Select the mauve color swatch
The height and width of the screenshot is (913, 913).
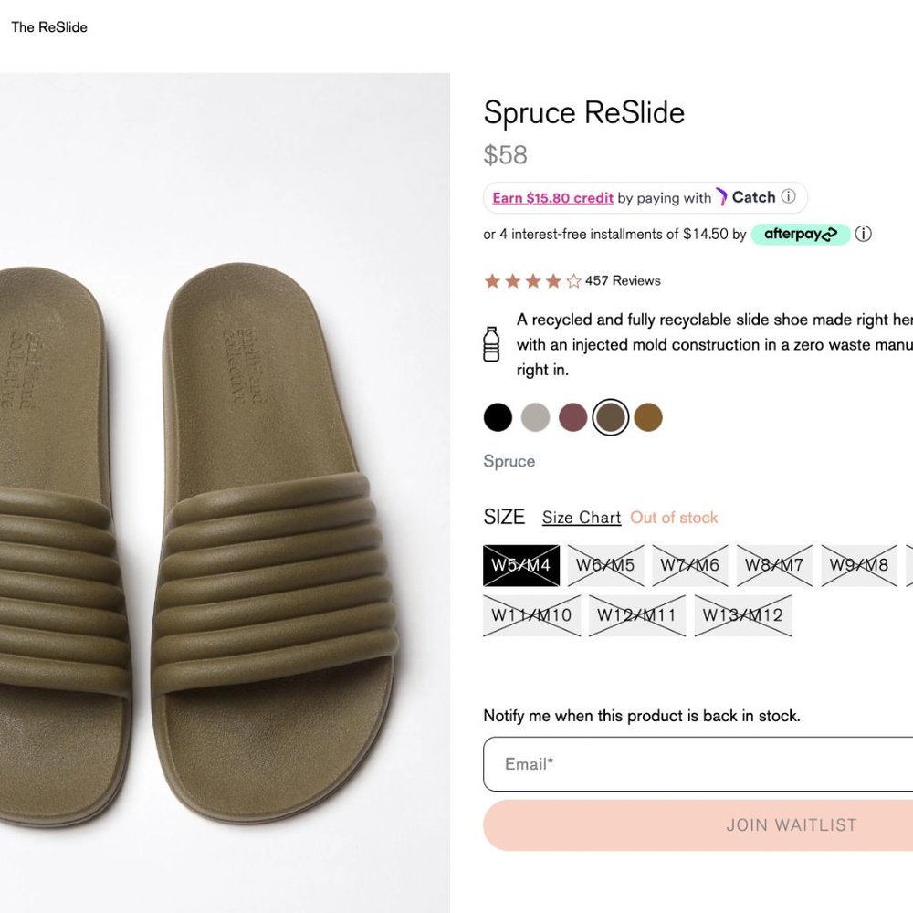(x=572, y=418)
